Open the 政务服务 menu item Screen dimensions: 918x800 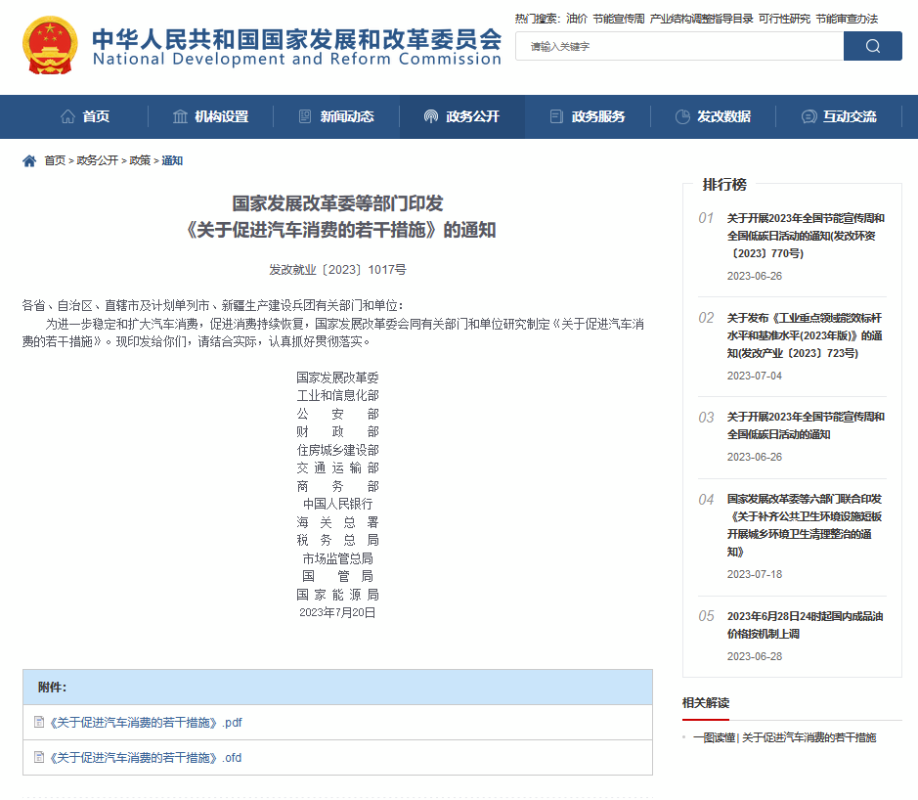[x=588, y=116]
